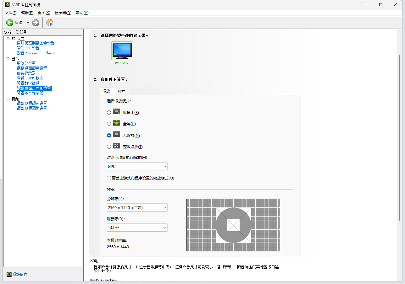Click the 系统信息 link

pyautogui.click(x=20, y=274)
